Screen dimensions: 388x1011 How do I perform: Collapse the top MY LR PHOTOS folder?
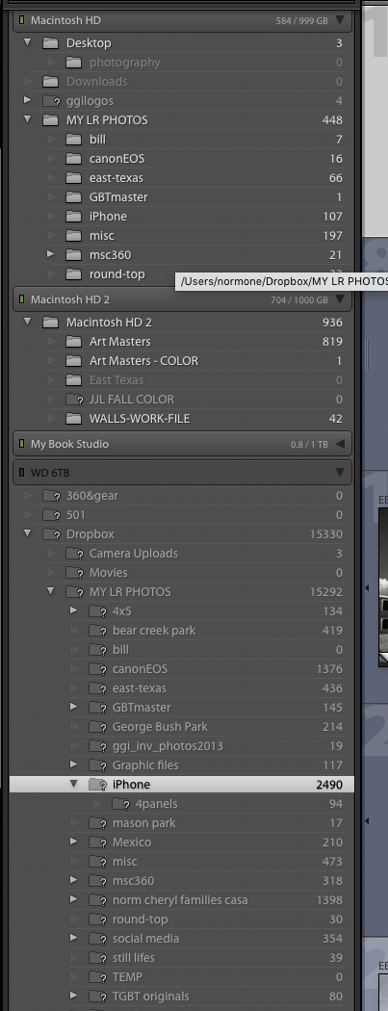[x=27, y=119]
